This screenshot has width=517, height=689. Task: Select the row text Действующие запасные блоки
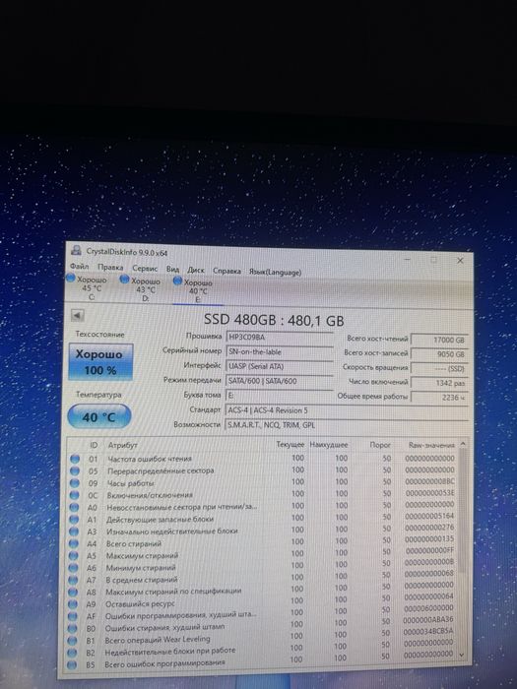(x=160, y=519)
